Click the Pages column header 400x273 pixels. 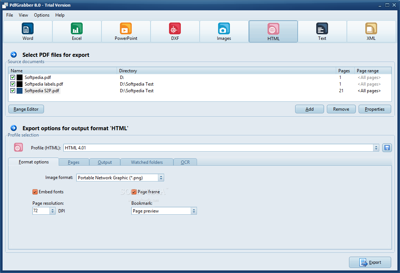(x=345, y=71)
